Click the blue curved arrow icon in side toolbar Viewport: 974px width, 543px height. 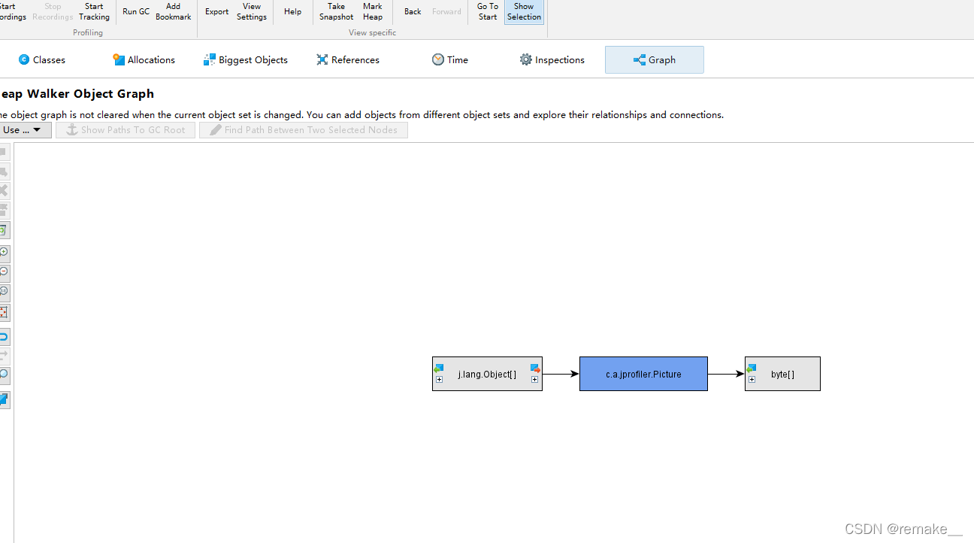(x=4, y=337)
